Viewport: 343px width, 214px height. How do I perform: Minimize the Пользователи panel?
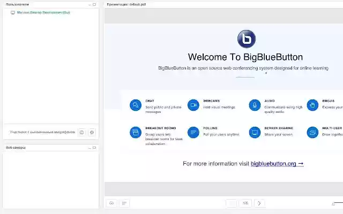(90, 5)
